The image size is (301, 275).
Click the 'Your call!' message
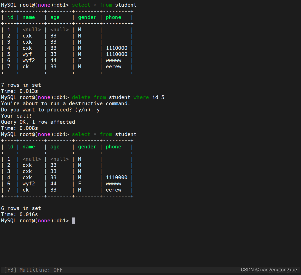(x=16, y=116)
